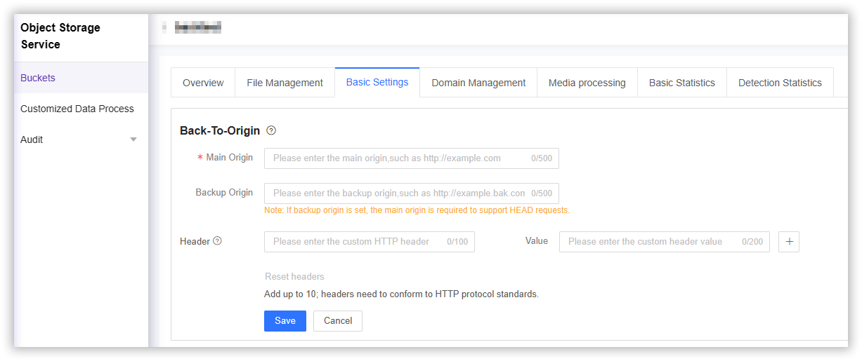This screenshot has width=862, height=361.
Task: Click the Back-To-Origin help icon
Action: (x=271, y=130)
